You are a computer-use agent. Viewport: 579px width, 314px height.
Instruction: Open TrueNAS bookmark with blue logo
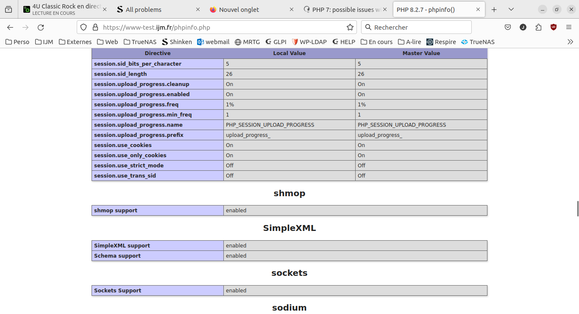[478, 42]
